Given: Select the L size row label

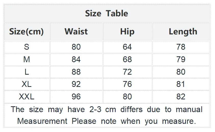Looking at the screenshot, I should [27, 72].
